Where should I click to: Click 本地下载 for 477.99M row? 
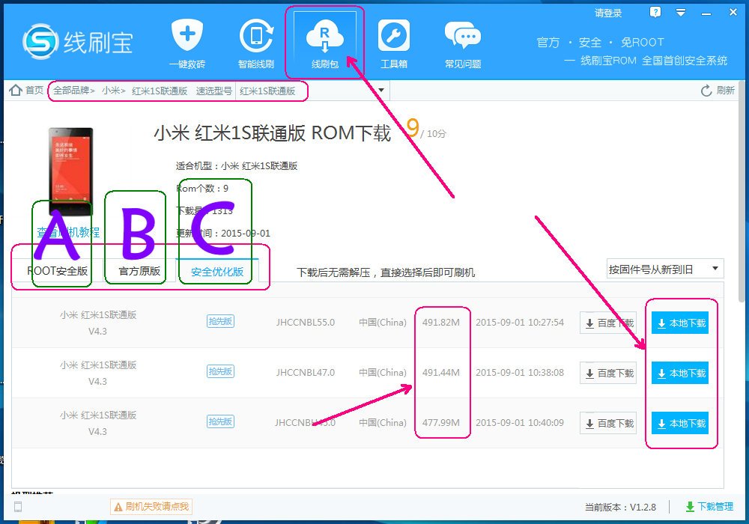click(680, 423)
